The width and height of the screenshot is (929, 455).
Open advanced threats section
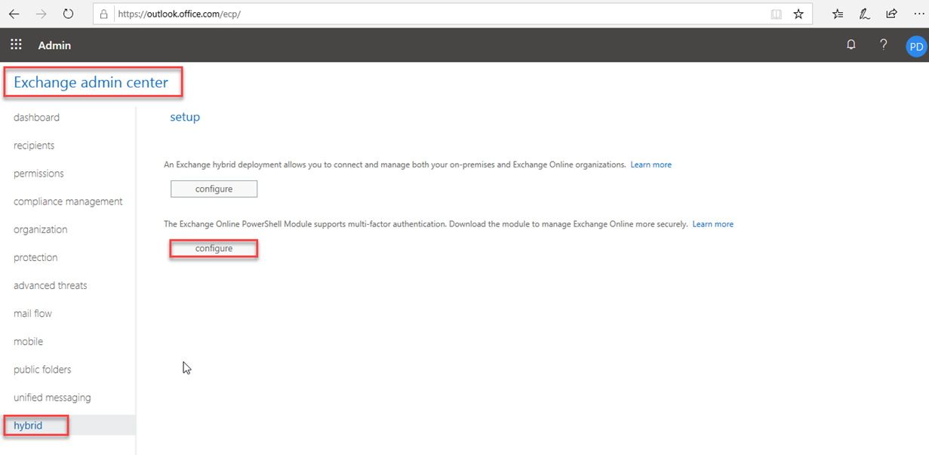coord(50,285)
